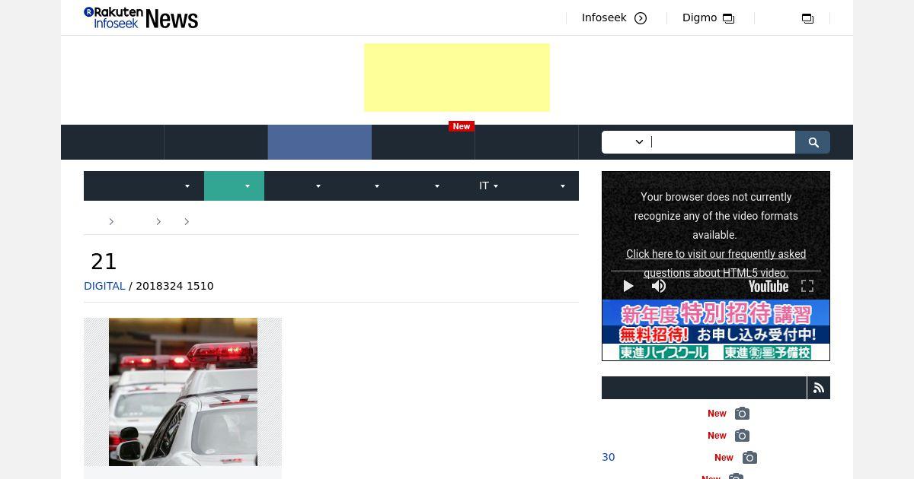Click the "21" article headline
914x479 pixels.
click(x=104, y=262)
